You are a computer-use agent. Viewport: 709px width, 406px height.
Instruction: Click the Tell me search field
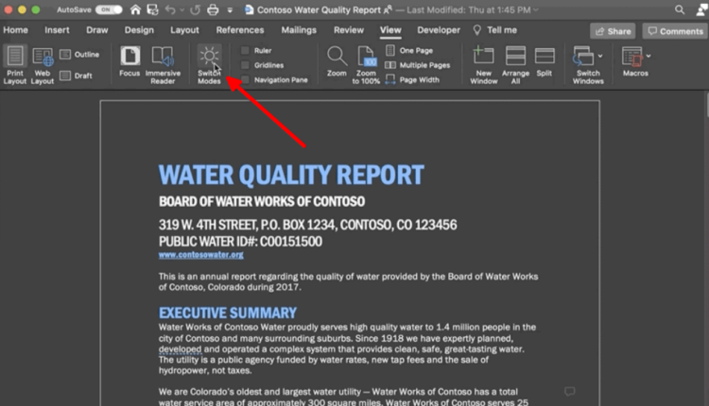coord(495,30)
